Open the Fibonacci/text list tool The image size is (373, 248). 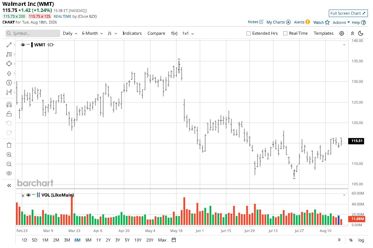pyautogui.click(x=9, y=54)
